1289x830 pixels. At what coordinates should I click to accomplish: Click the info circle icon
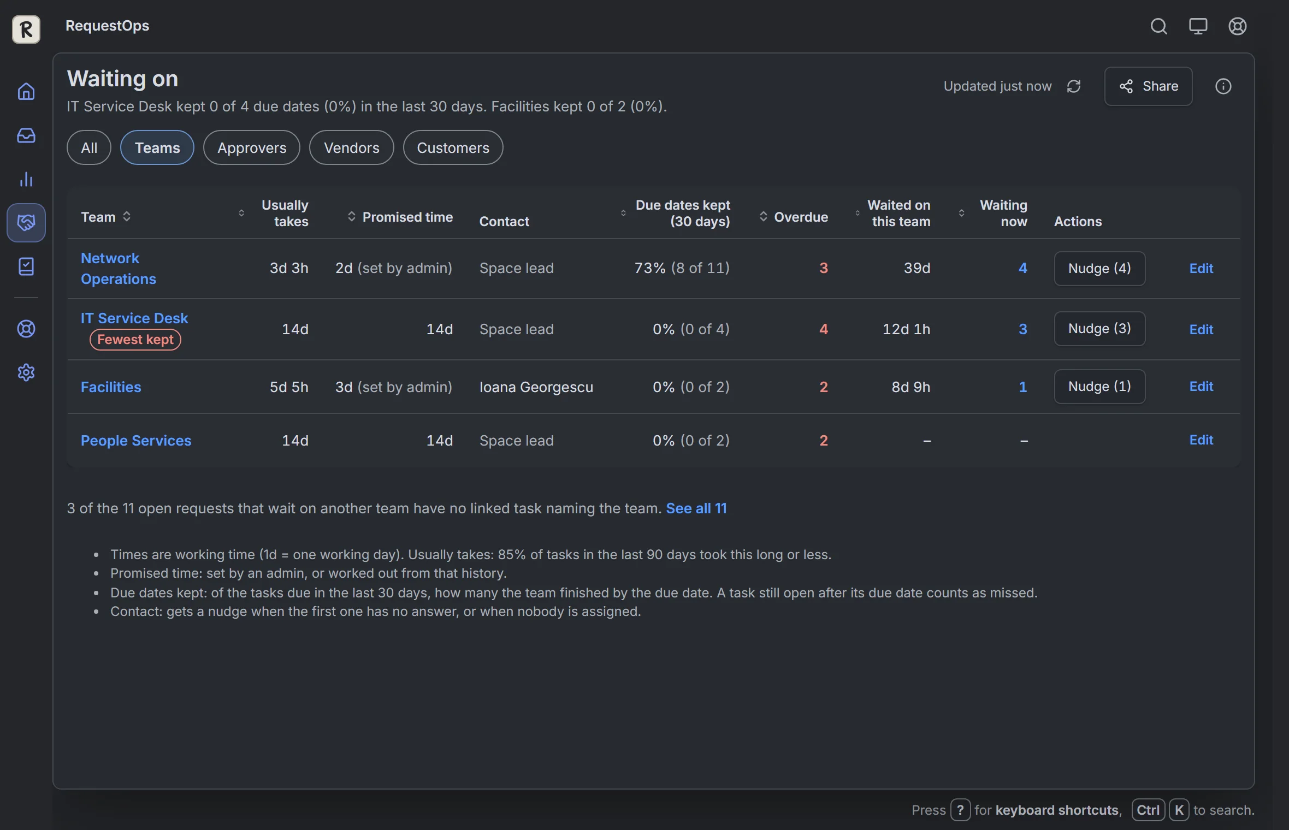[x=1223, y=86]
